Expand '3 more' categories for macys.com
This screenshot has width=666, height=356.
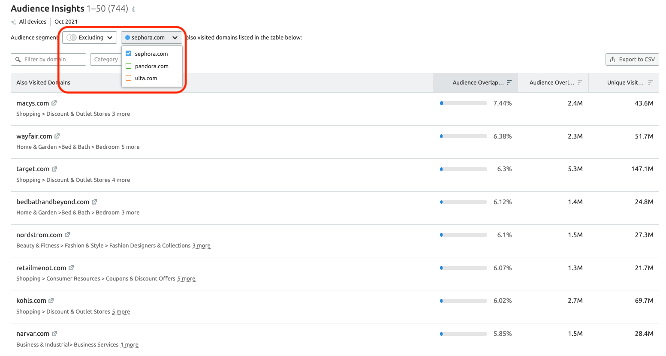click(x=121, y=114)
